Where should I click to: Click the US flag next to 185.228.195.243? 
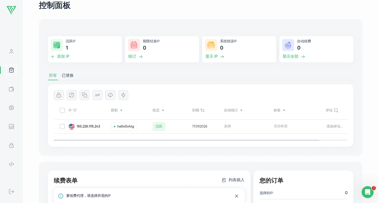72,126
